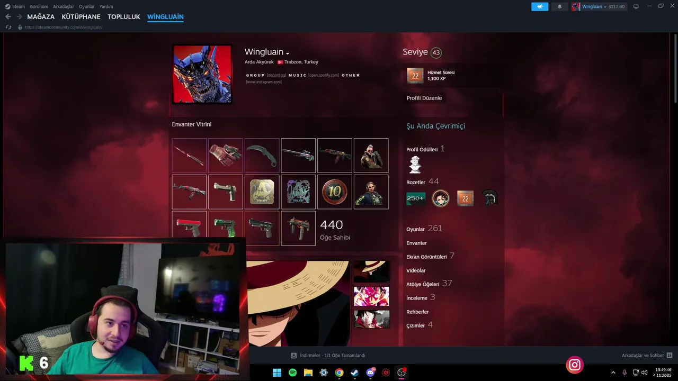Open the Rozetler 44 link

(x=423, y=182)
